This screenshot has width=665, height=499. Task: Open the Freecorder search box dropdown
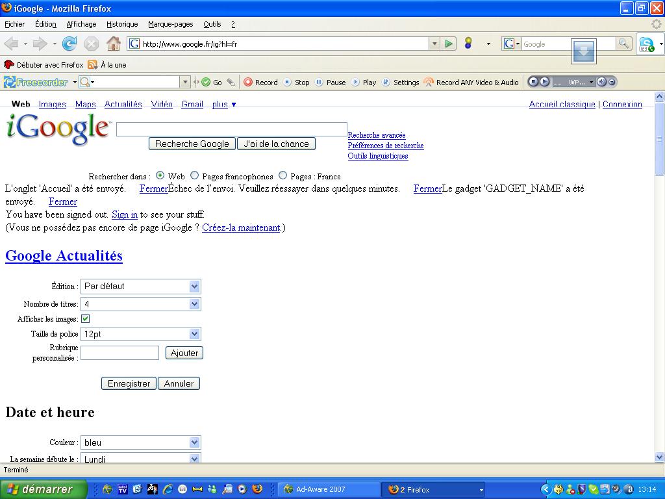(x=185, y=82)
